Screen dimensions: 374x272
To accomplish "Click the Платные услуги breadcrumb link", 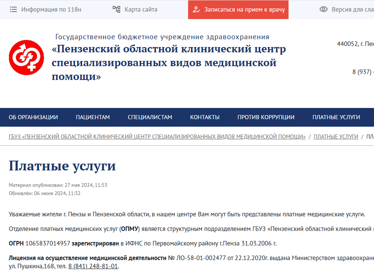I will 336,137.
